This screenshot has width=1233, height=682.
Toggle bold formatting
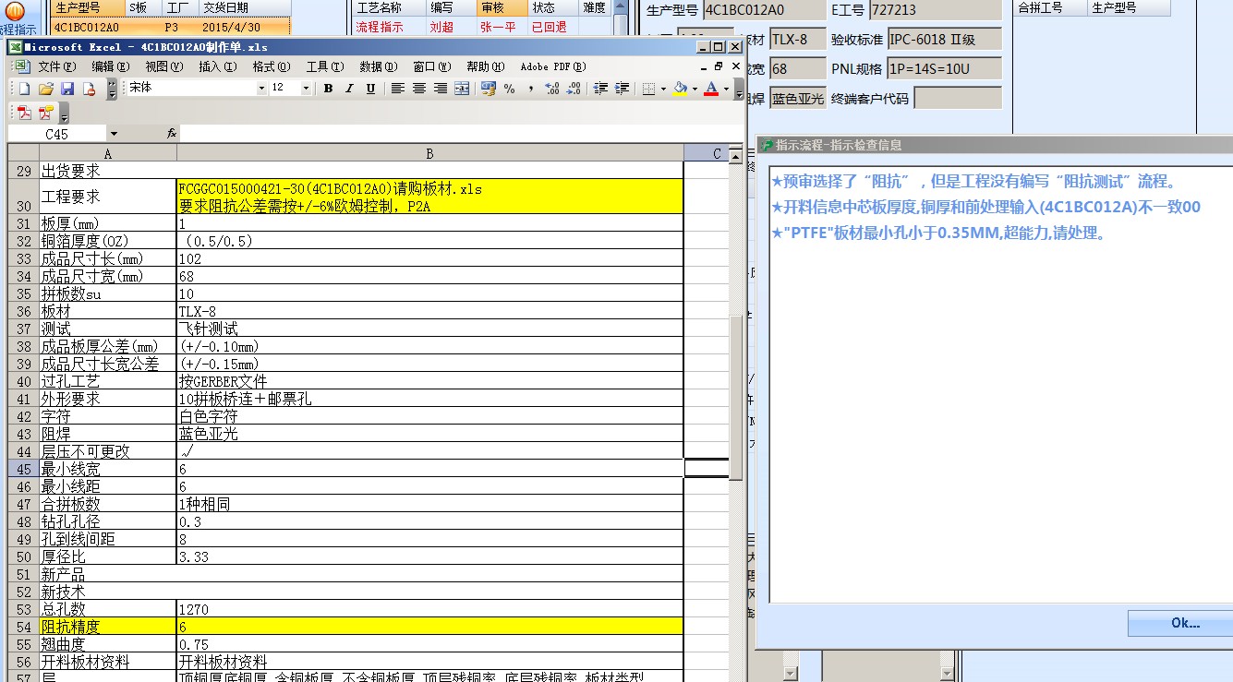(328, 89)
